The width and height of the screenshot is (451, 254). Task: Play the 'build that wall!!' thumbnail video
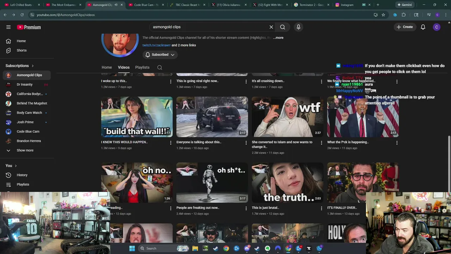[x=137, y=117]
